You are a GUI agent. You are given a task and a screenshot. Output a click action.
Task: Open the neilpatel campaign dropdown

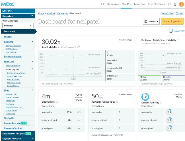(x=18, y=26)
